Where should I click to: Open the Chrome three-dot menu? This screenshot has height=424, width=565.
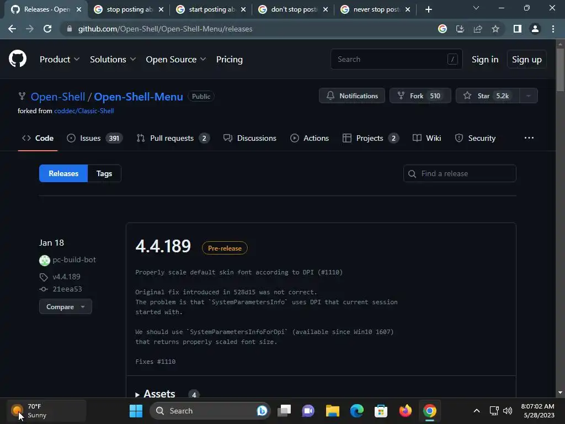click(553, 29)
